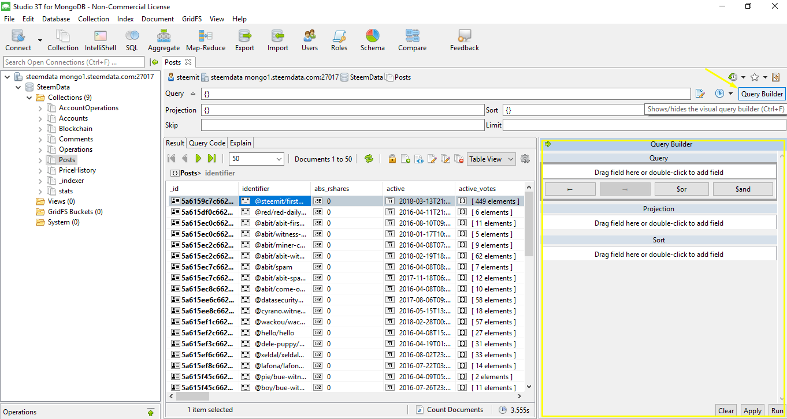The width and height of the screenshot is (787, 419).
Task: Refresh the query results
Action: click(x=369, y=159)
